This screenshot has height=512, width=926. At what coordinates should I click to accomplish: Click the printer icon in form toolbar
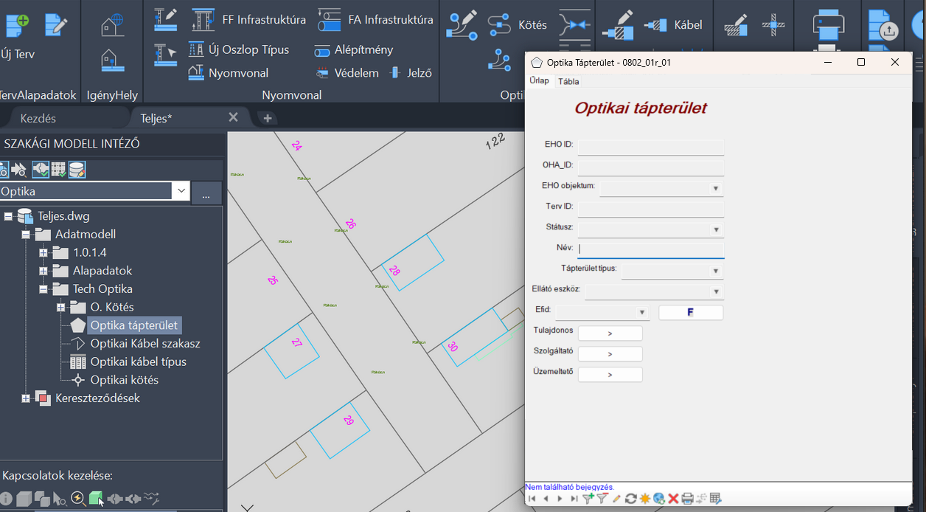(x=687, y=499)
